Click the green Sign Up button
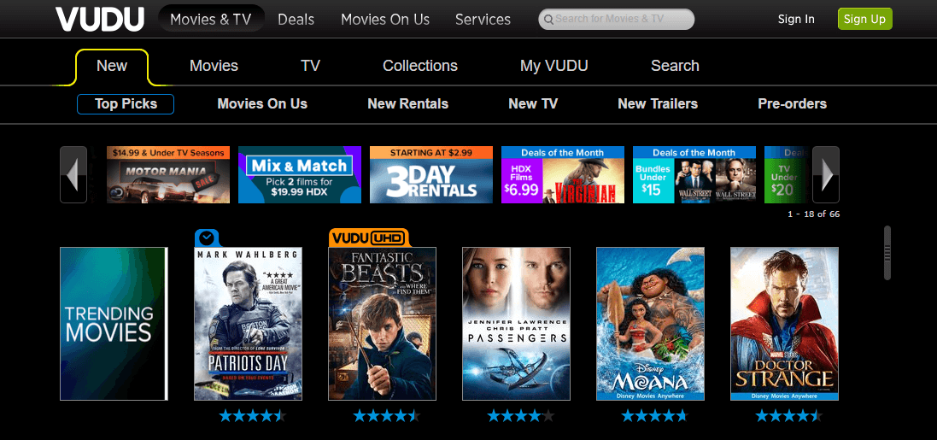937x440 pixels. pos(864,19)
